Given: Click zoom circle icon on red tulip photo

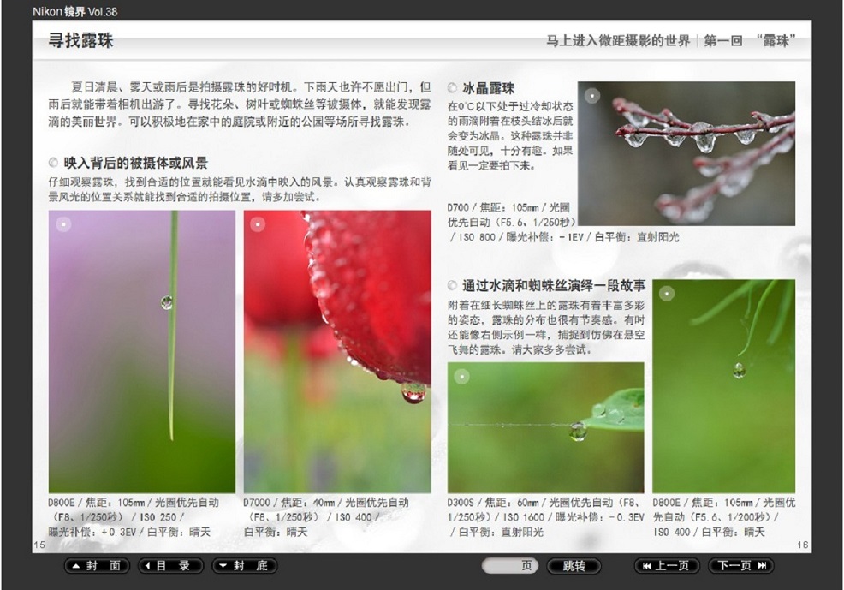Looking at the screenshot, I should pos(258,224).
